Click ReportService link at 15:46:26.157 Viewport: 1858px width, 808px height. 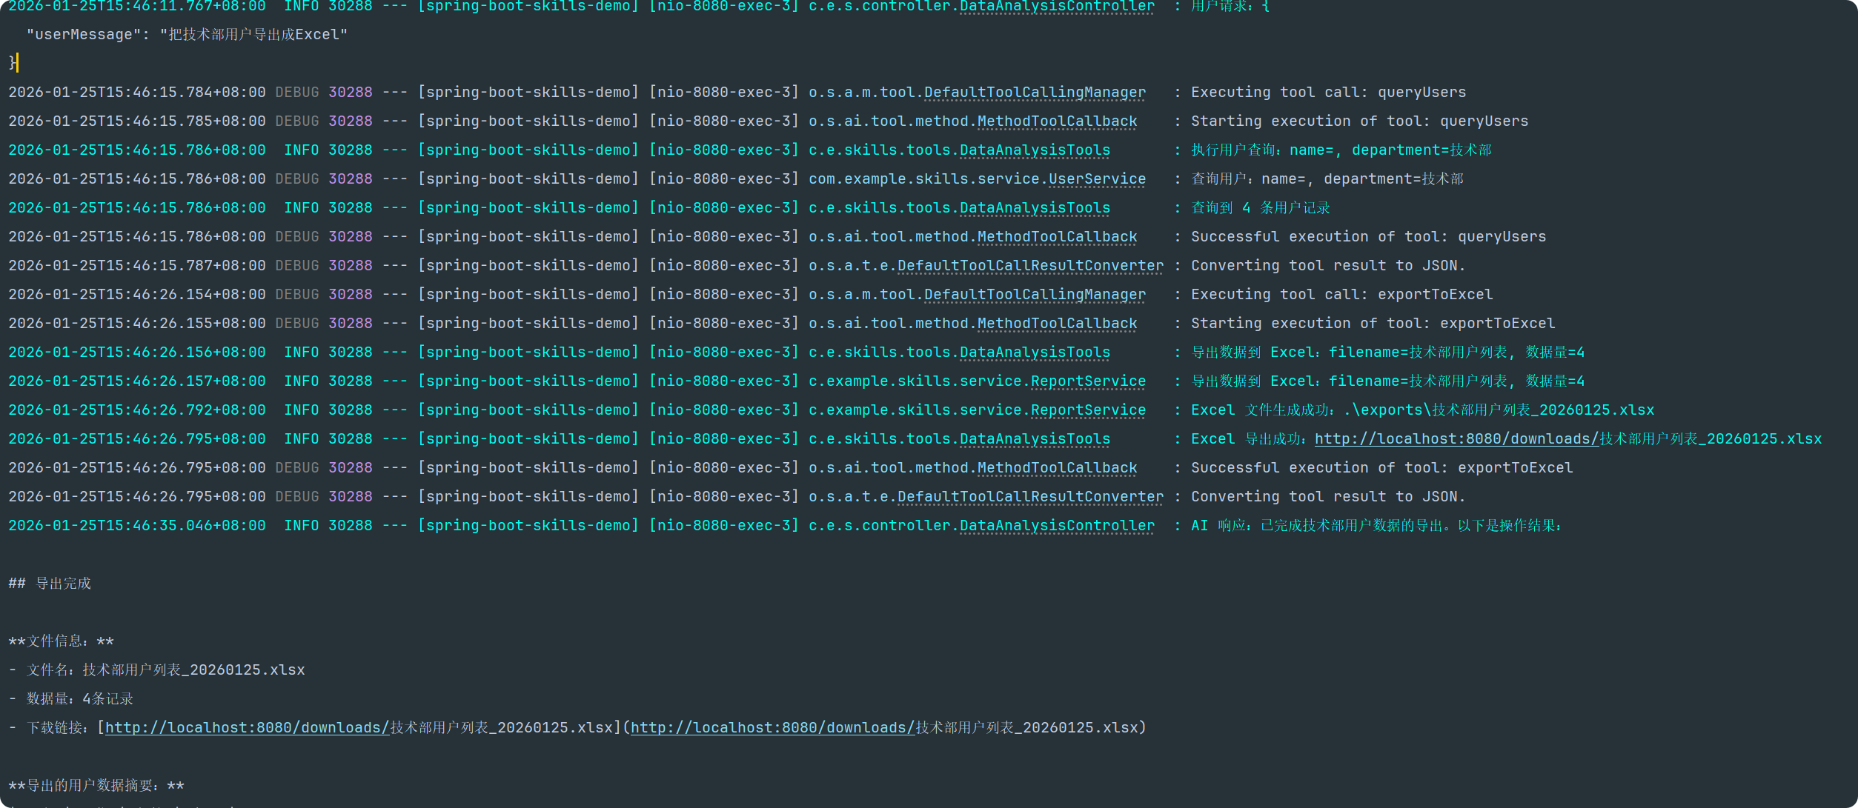[1088, 381]
